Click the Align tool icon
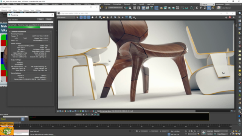This screenshot has height=136, width=242. click(130, 8)
